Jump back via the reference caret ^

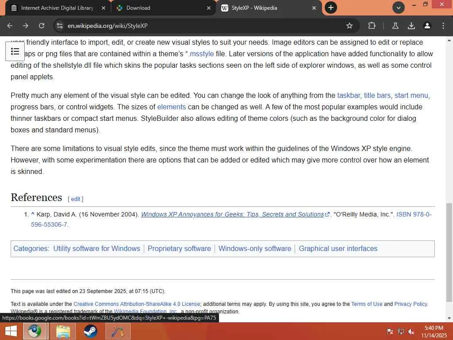pos(33,214)
